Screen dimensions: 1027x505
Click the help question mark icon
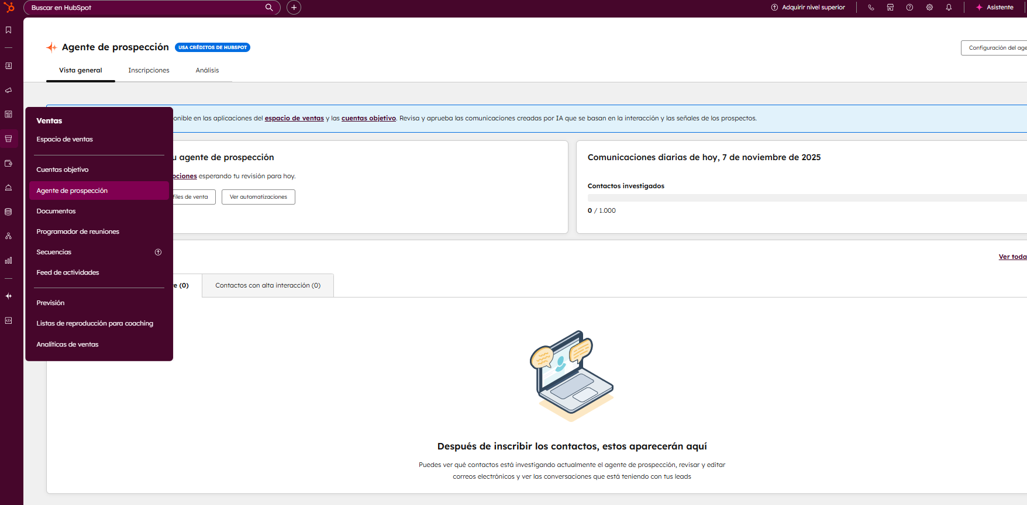(909, 8)
